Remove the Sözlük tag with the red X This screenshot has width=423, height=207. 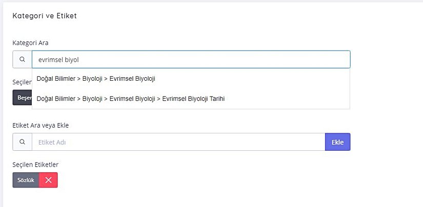pos(48,180)
